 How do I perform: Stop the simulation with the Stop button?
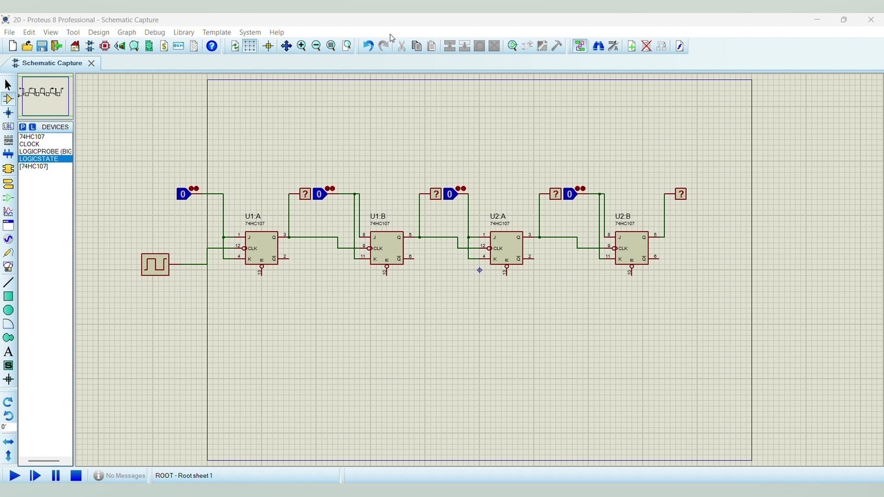tap(76, 475)
